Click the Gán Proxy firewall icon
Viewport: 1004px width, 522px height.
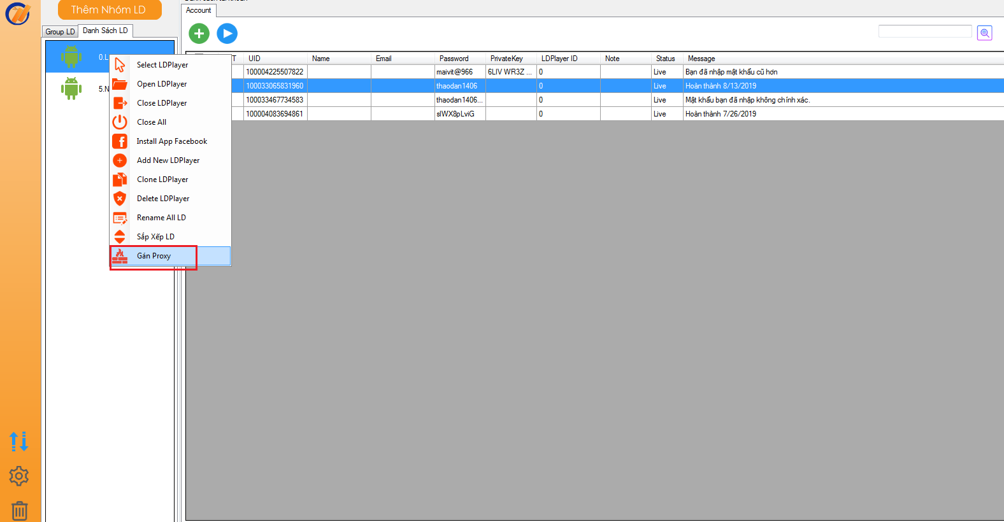(x=120, y=256)
